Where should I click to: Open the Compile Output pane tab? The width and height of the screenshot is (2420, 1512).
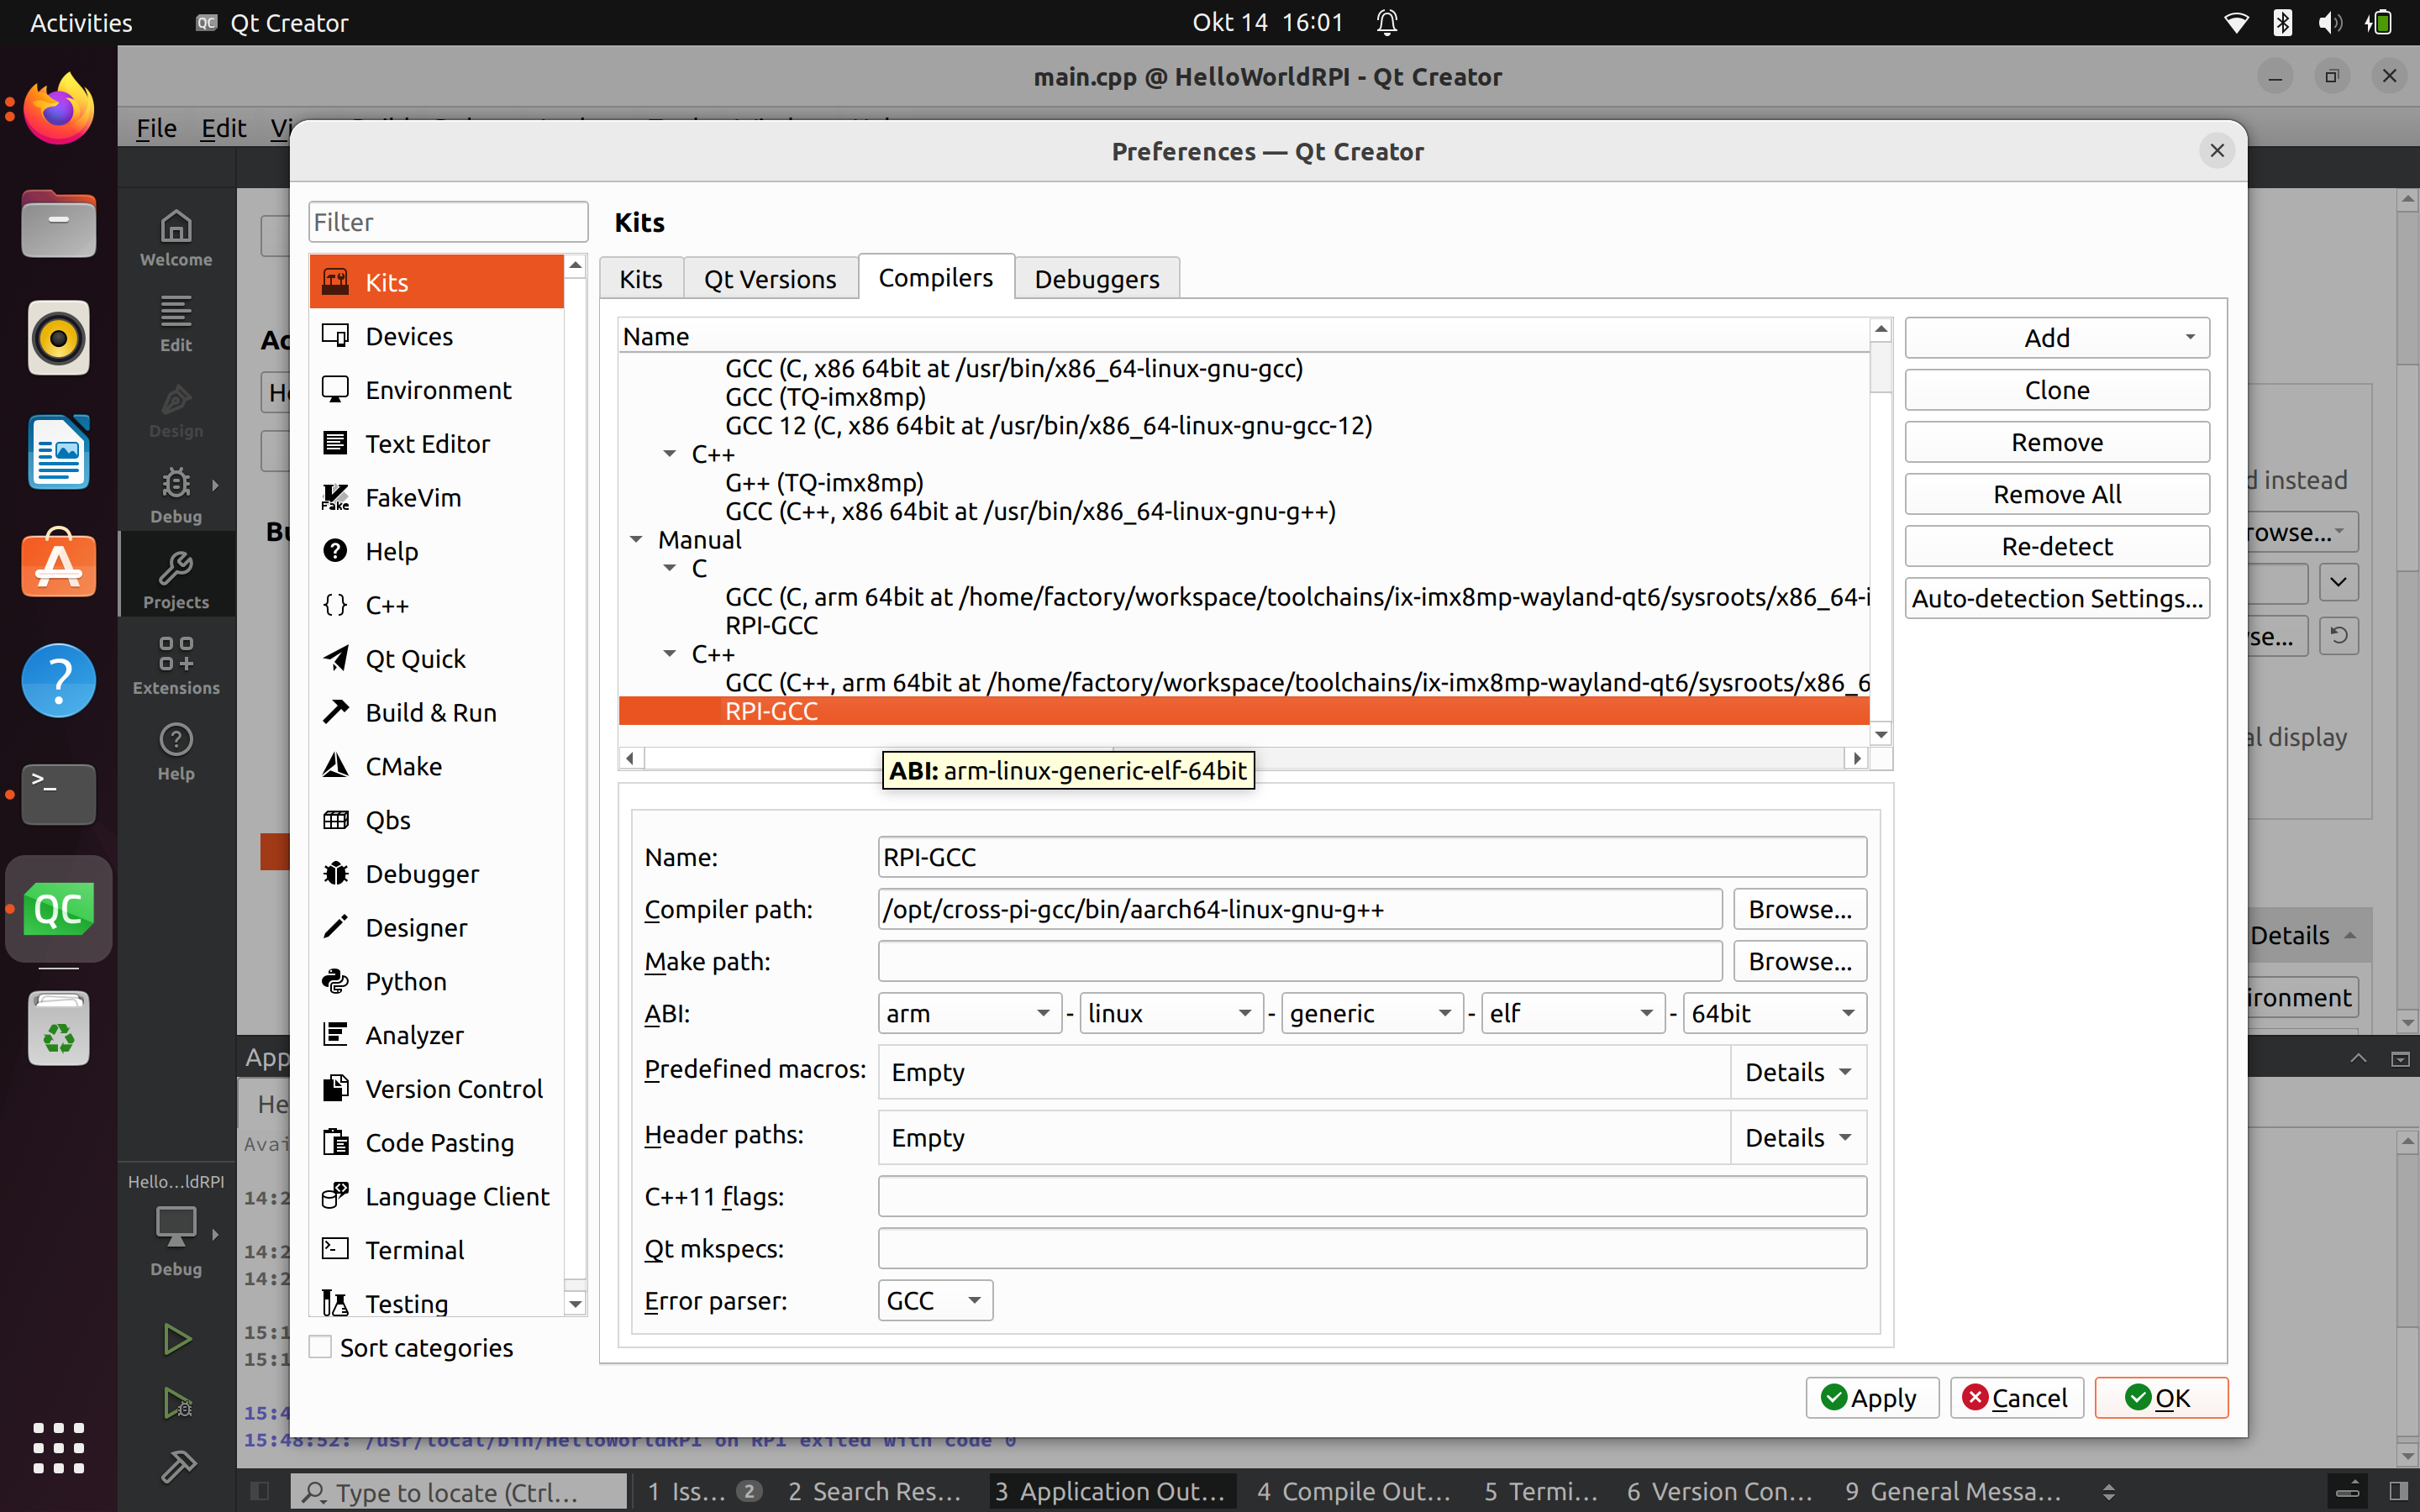pos(1353,1491)
